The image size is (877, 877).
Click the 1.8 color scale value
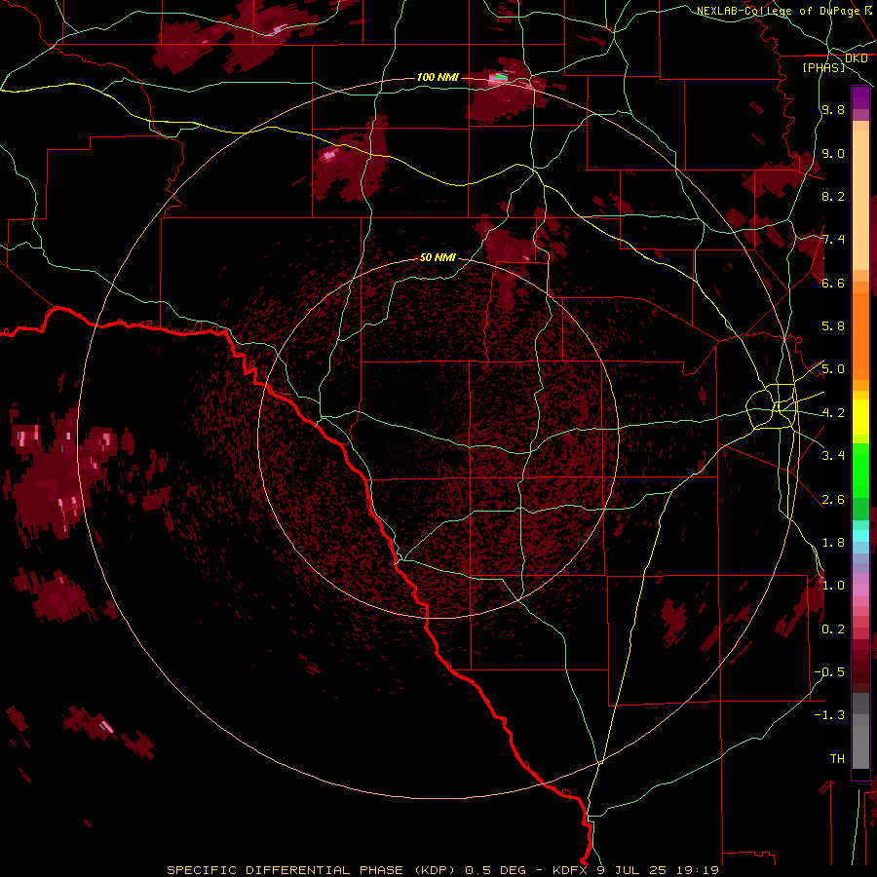[833, 543]
